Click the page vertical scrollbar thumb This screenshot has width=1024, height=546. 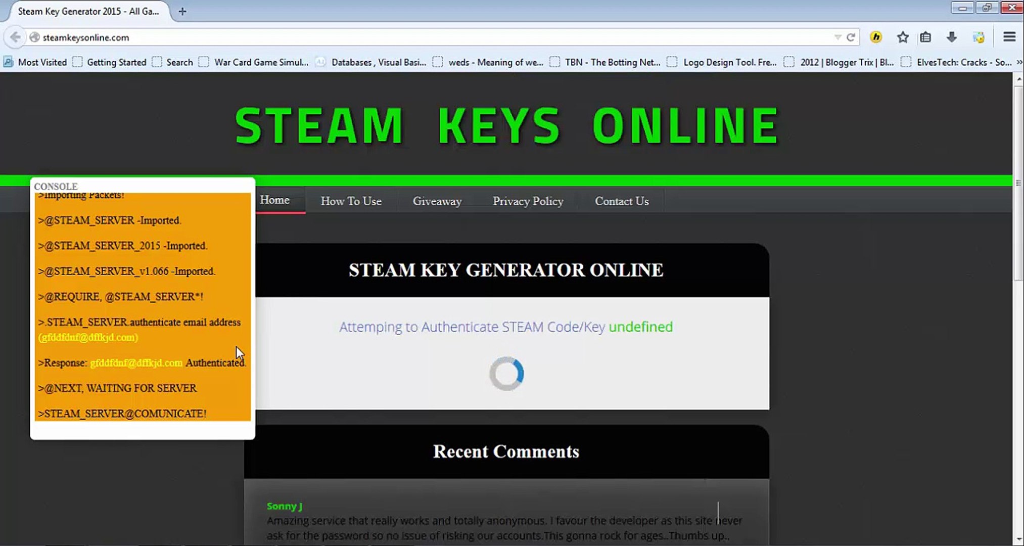pyautogui.click(x=1018, y=183)
